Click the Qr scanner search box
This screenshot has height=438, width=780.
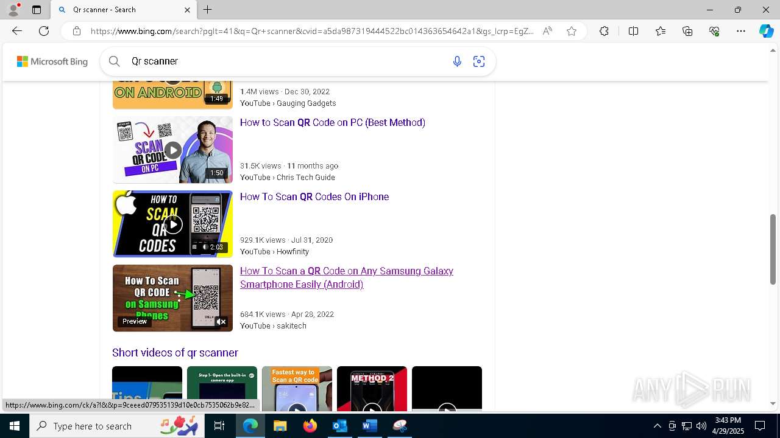click(x=286, y=61)
